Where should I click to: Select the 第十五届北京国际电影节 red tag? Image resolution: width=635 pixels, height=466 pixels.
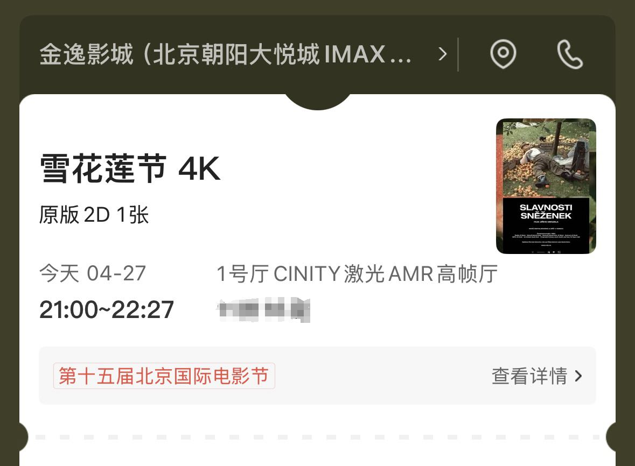coord(164,376)
